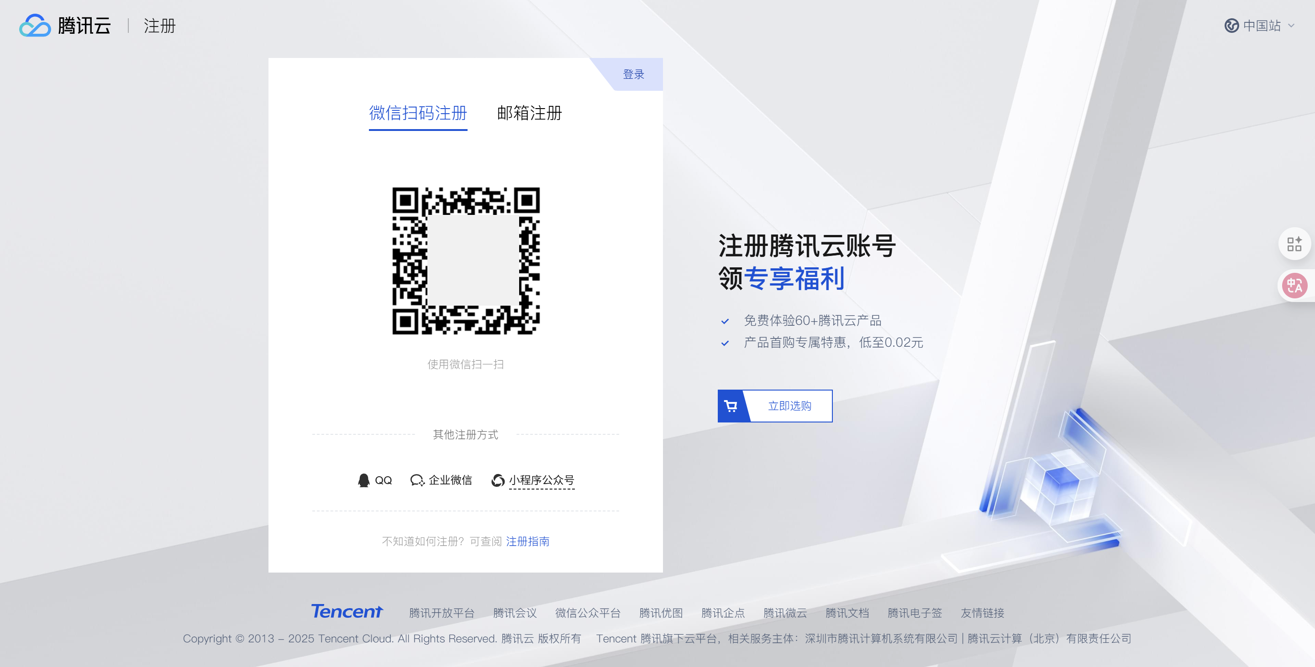Open the floating grid apps widget
Image resolution: width=1315 pixels, height=667 pixels.
(1294, 244)
